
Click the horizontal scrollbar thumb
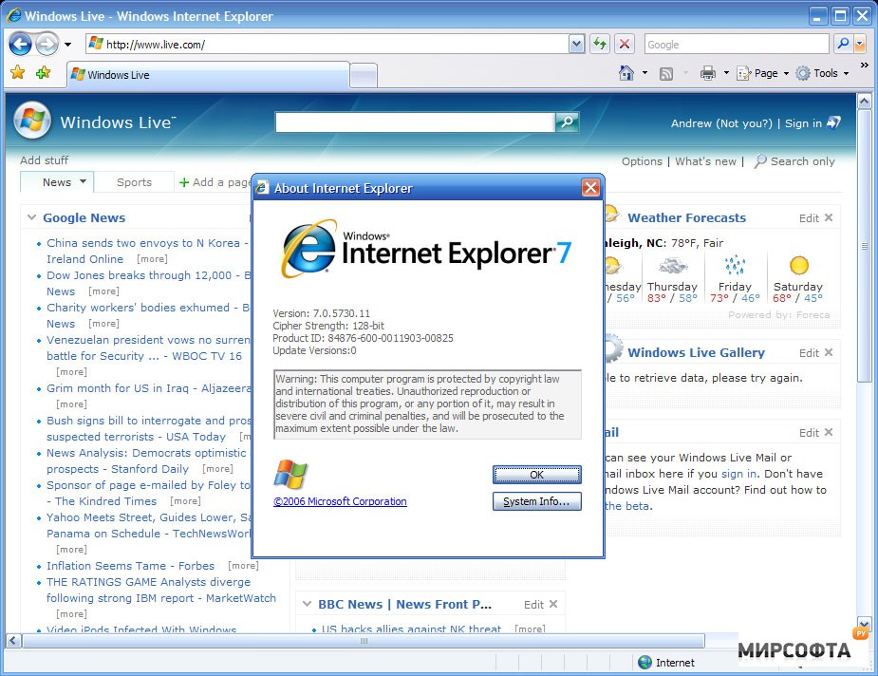coord(364,641)
